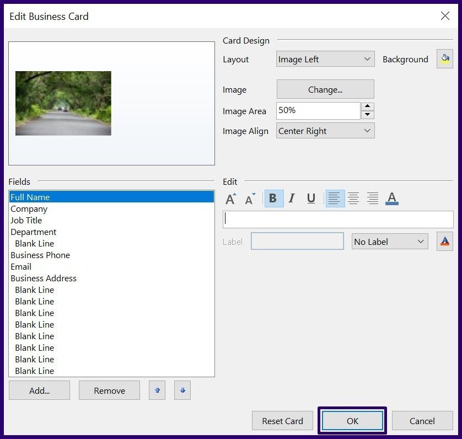The width and height of the screenshot is (462, 439).
Task: Select Blank Line directly below Business Address
Action: tap(112, 290)
